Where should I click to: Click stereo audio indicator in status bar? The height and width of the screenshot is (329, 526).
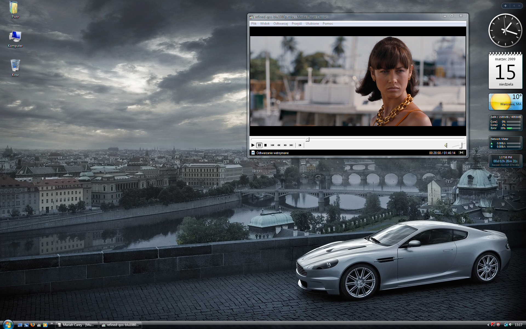462,153
